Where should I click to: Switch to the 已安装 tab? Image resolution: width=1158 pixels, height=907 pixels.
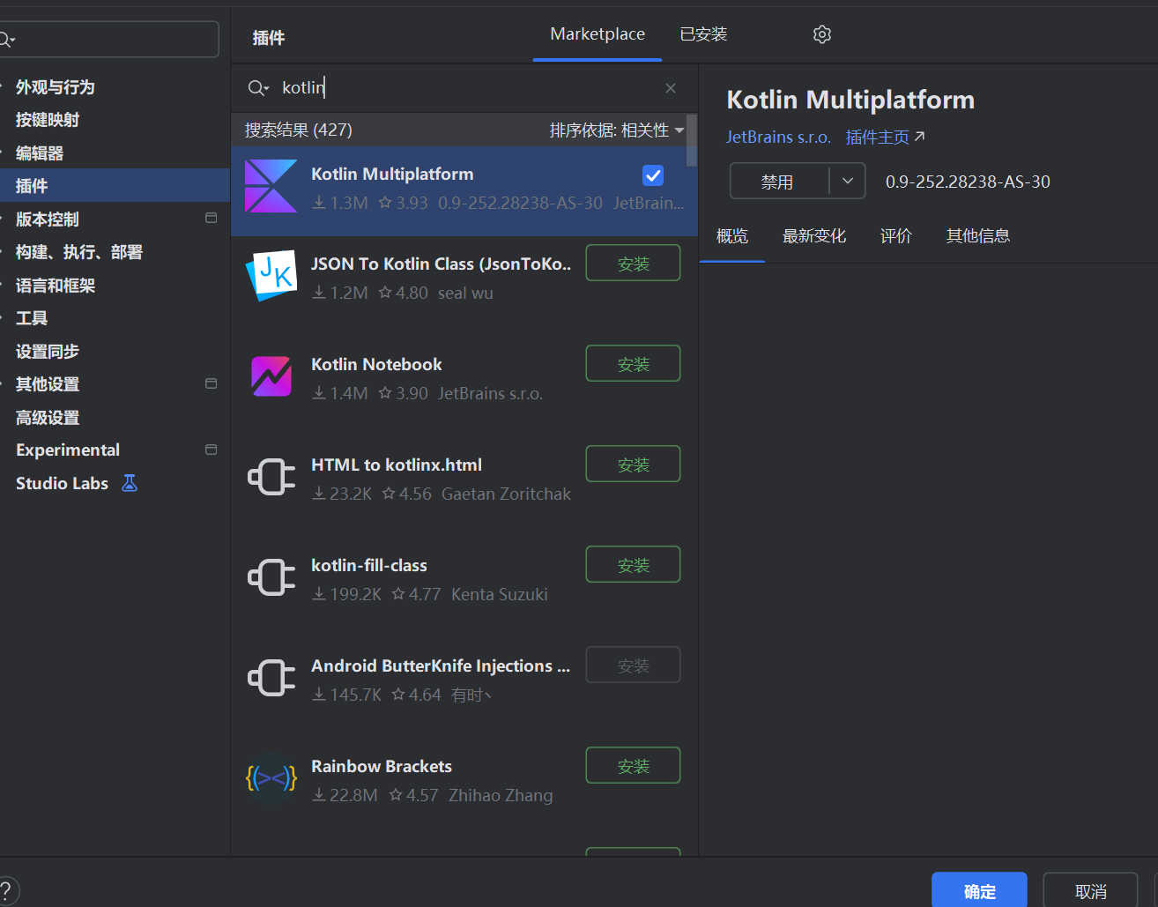pos(703,34)
